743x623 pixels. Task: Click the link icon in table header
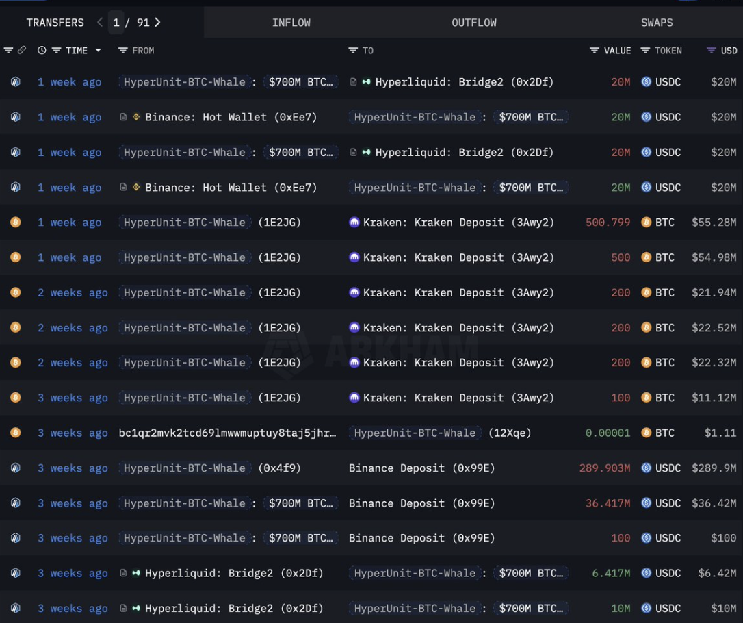point(22,51)
